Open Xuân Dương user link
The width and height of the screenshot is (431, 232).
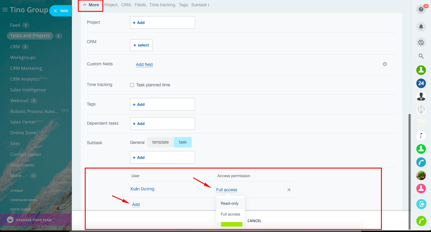[x=142, y=189]
